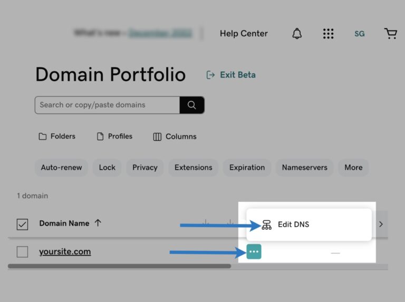
Task: Select Edit DNS from the popup menu
Action: point(293,225)
